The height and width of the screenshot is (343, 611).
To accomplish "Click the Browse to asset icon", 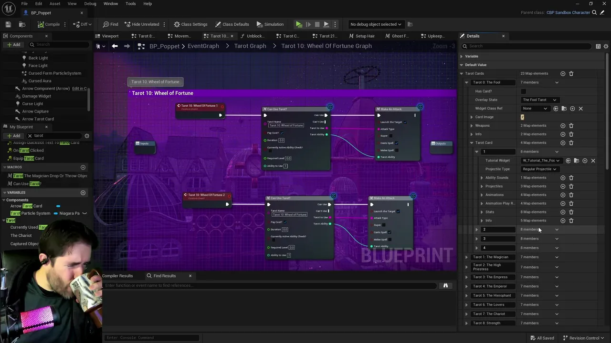I will (22, 24).
